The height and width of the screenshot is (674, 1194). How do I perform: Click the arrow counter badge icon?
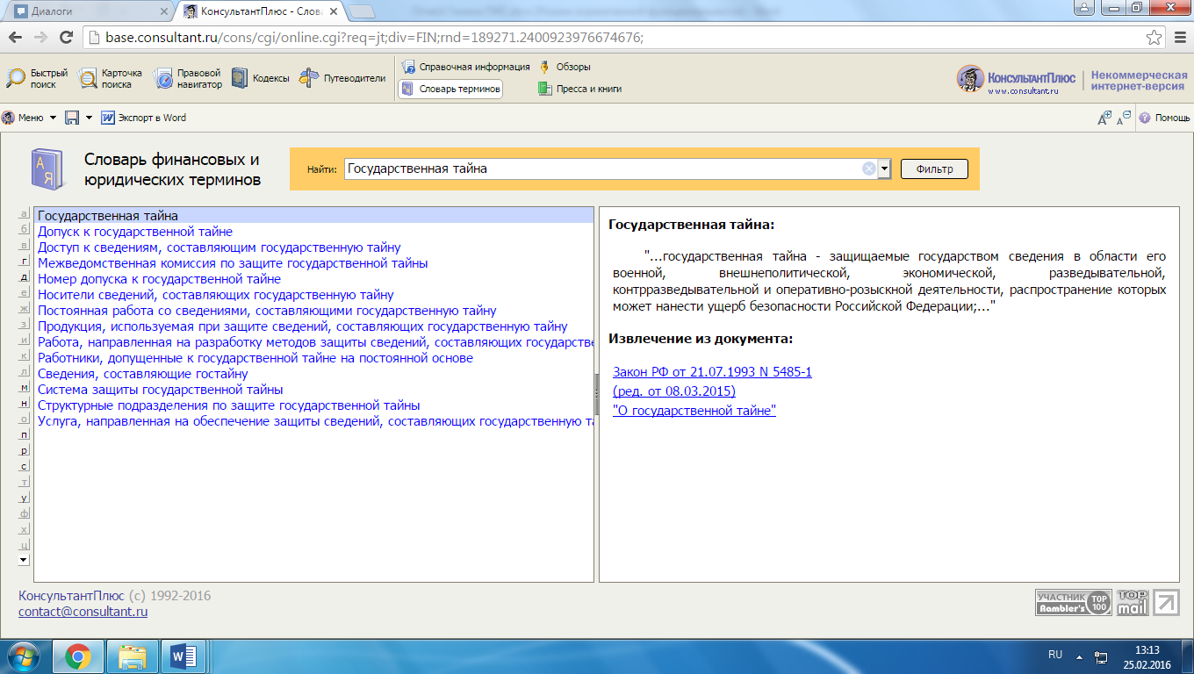pyautogui.click(x=1166, y=603)
